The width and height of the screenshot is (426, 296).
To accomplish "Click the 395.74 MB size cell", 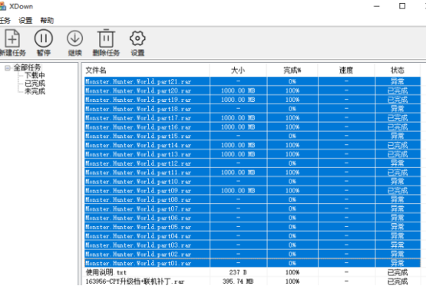I will [x=238, y=281].
